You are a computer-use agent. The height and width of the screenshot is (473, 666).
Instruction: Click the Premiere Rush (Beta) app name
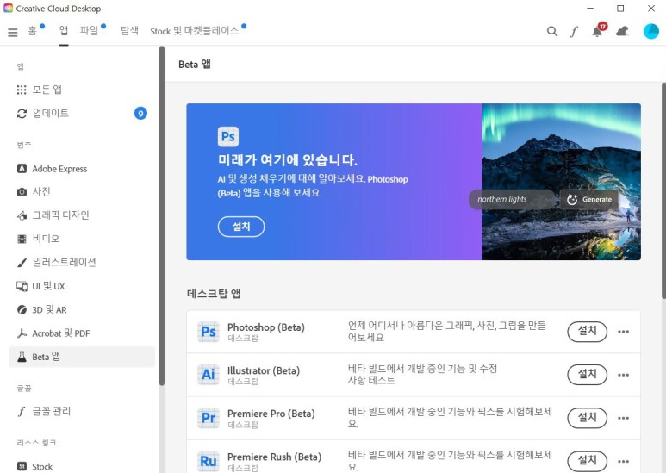274,457
